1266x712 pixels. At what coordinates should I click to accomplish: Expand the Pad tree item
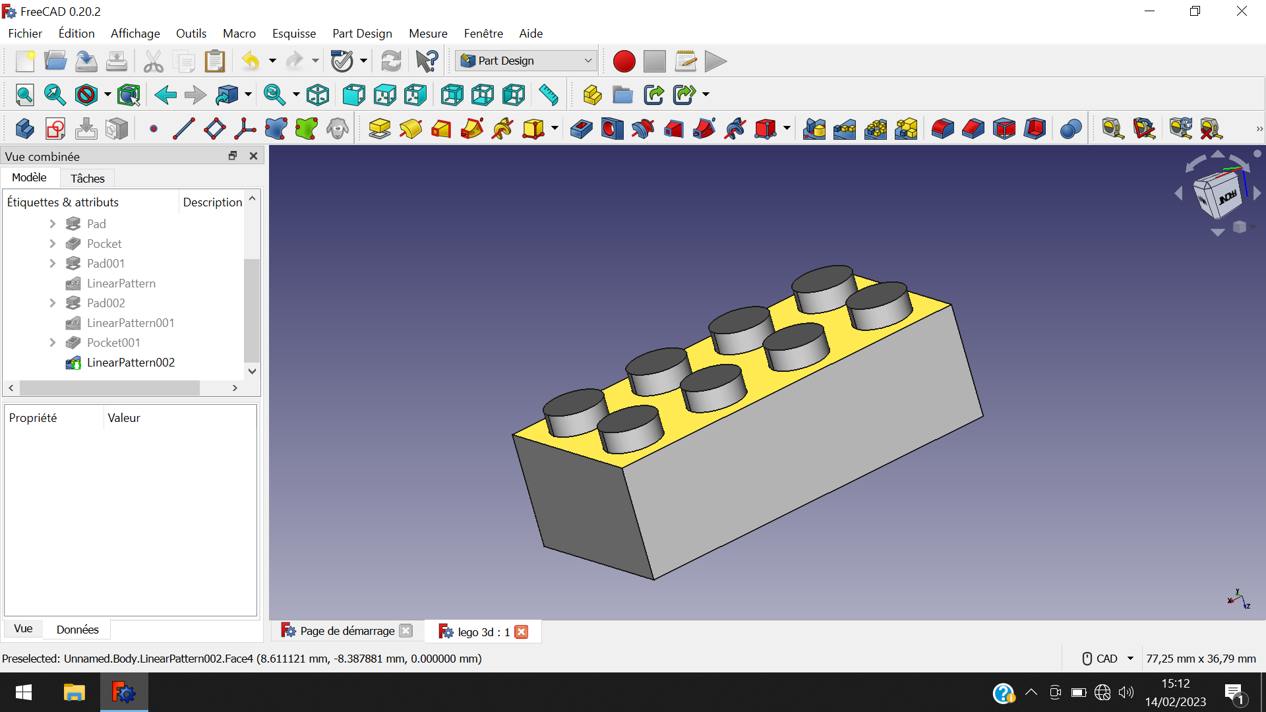53,224
